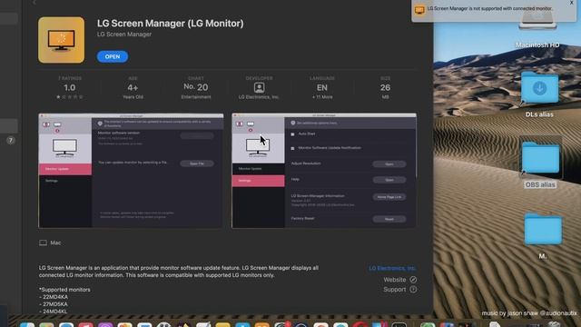Click the notification message about unsupported monitor
The image size is (581, 327).
[x=489, y=8]
